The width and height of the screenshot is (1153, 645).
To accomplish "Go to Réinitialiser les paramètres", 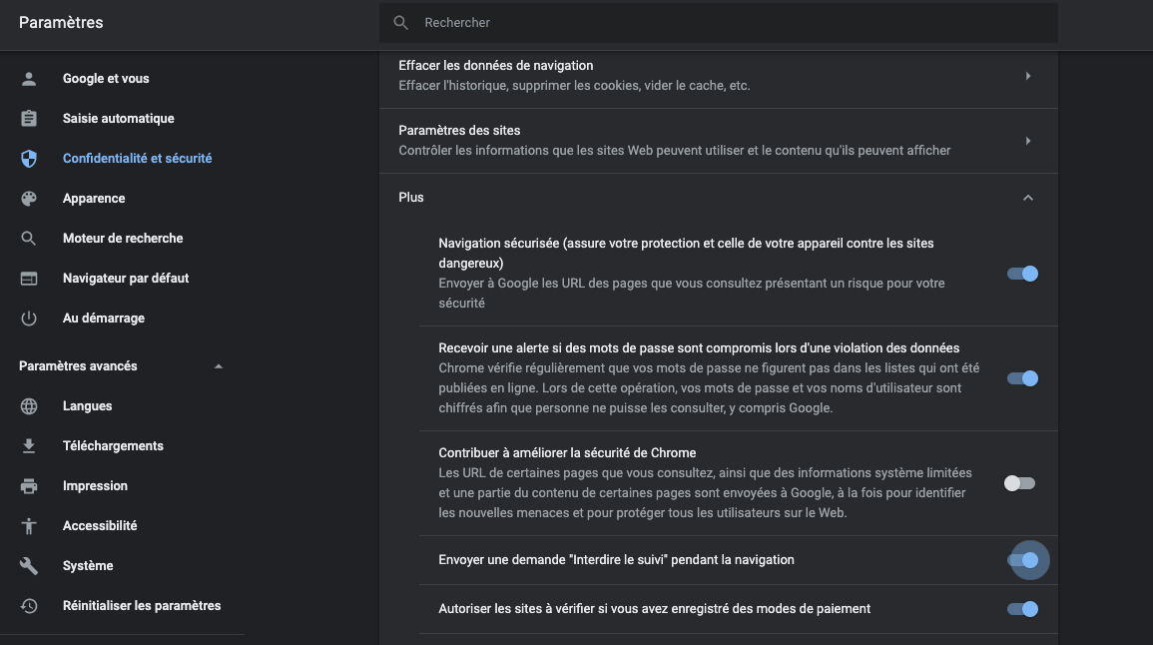I will (142, 606).
